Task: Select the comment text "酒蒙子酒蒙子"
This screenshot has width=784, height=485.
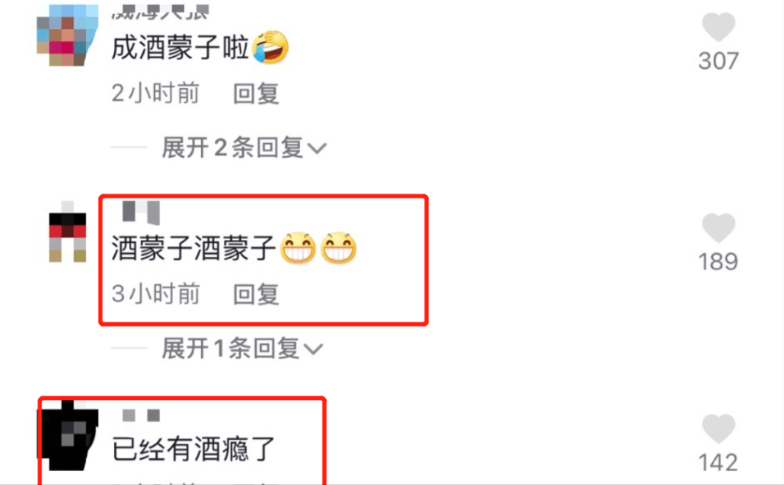Action: pyautogui.click(x=193, y=248)
